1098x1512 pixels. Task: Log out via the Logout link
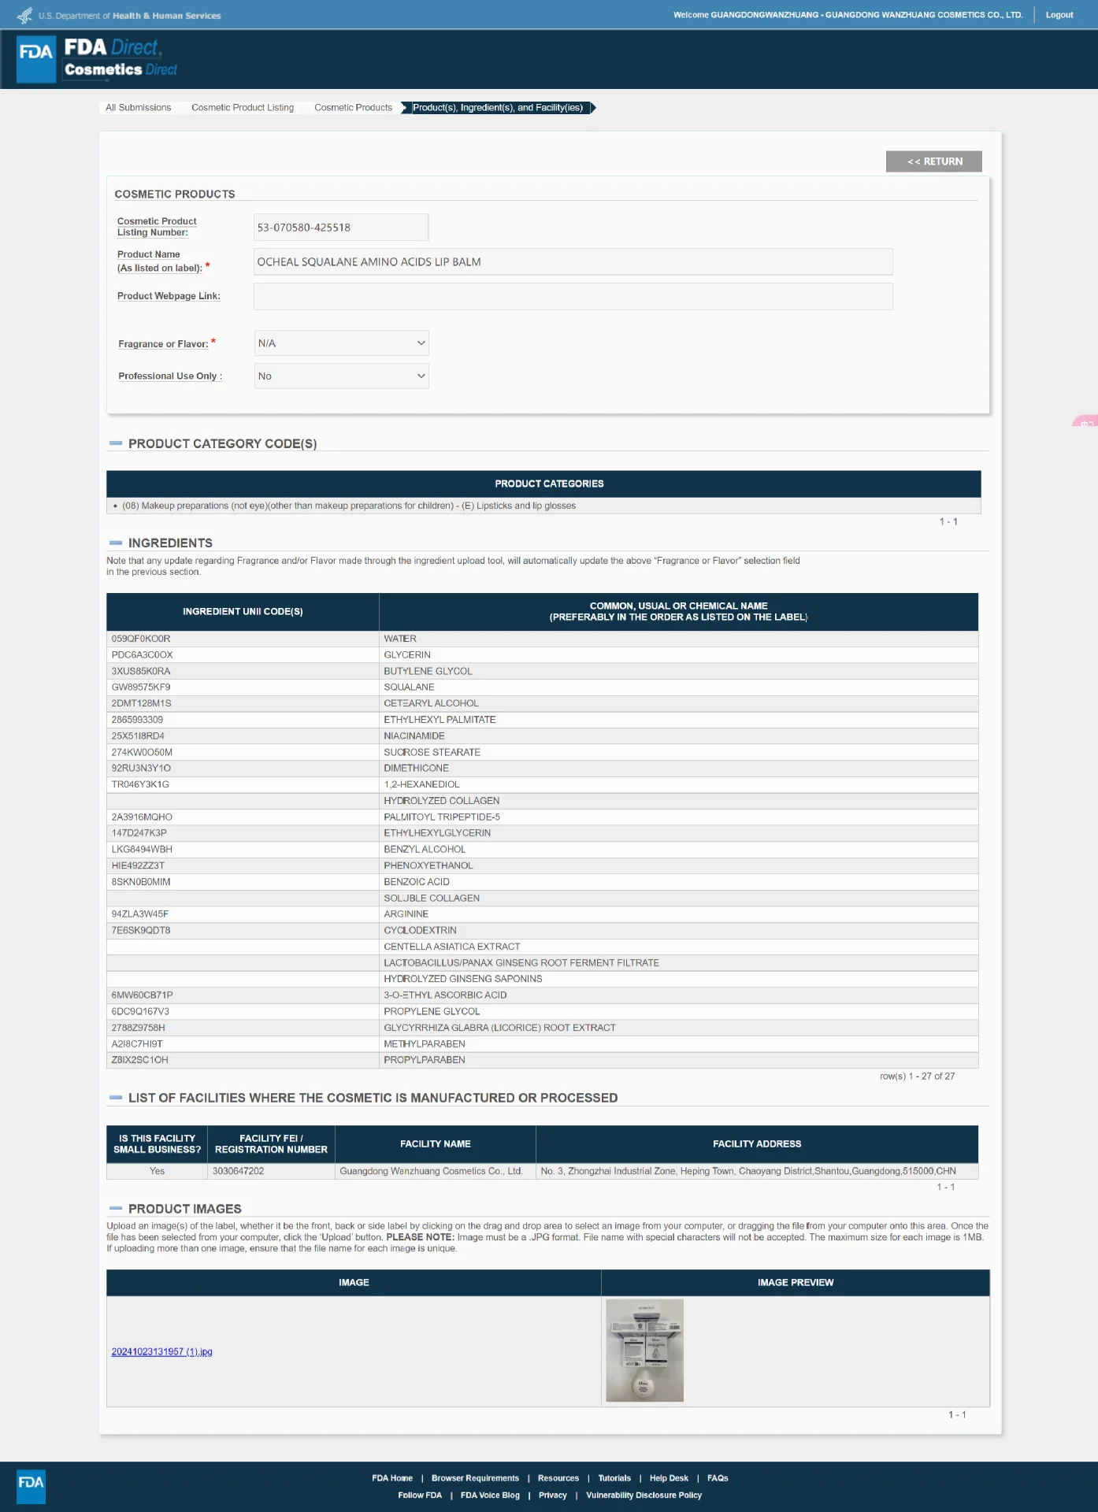click(x=1059, y=15)
